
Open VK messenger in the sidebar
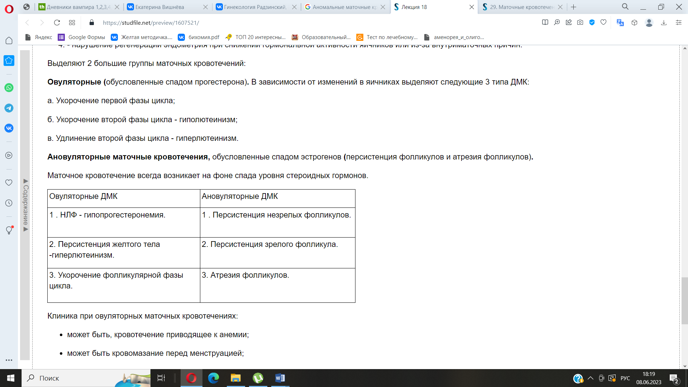click(x=9, y=128)
